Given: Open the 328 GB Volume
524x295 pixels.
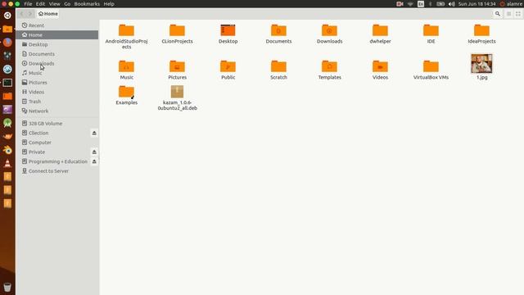Looking at the screenshot, I should click(57, 124).
